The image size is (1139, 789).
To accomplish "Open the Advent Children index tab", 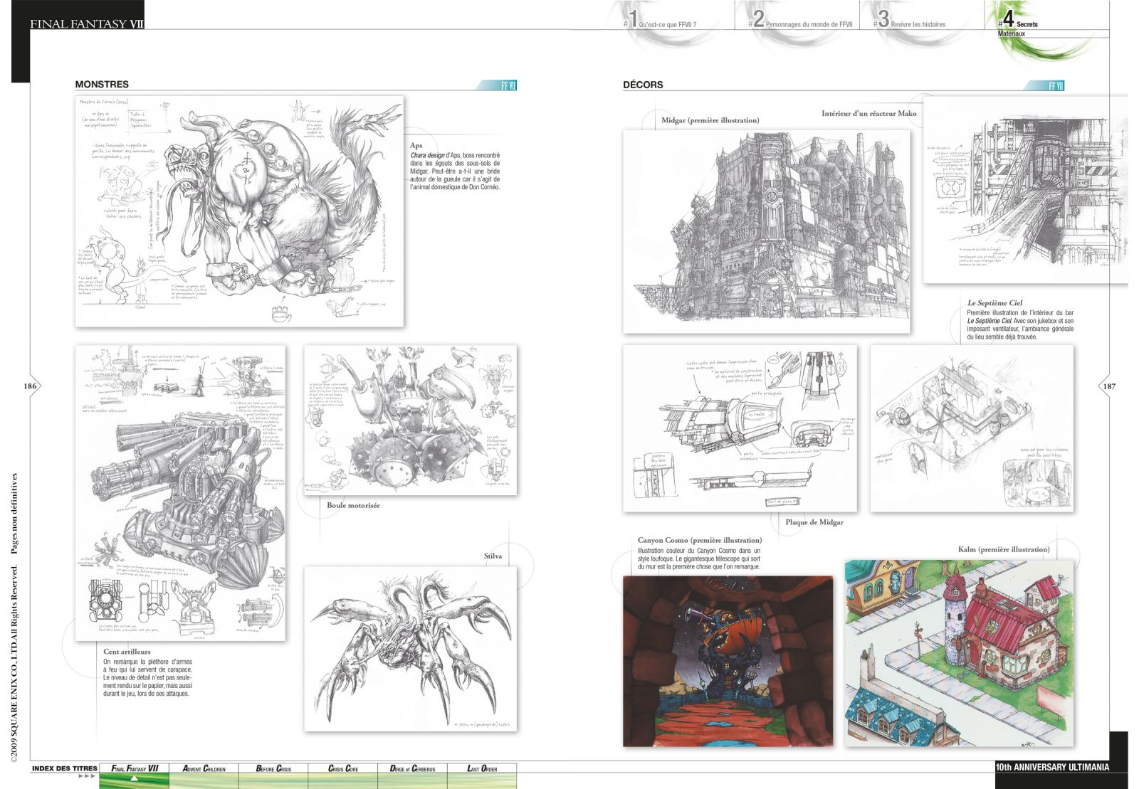I will pos(204,768).
